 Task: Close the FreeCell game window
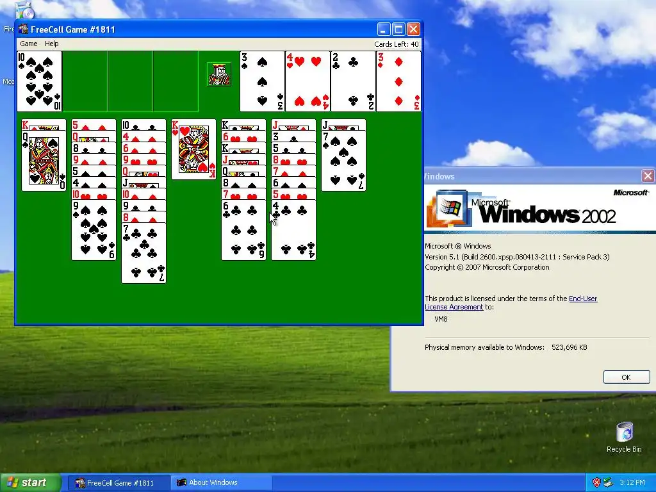pyautogui.click(x=413, y=29)
